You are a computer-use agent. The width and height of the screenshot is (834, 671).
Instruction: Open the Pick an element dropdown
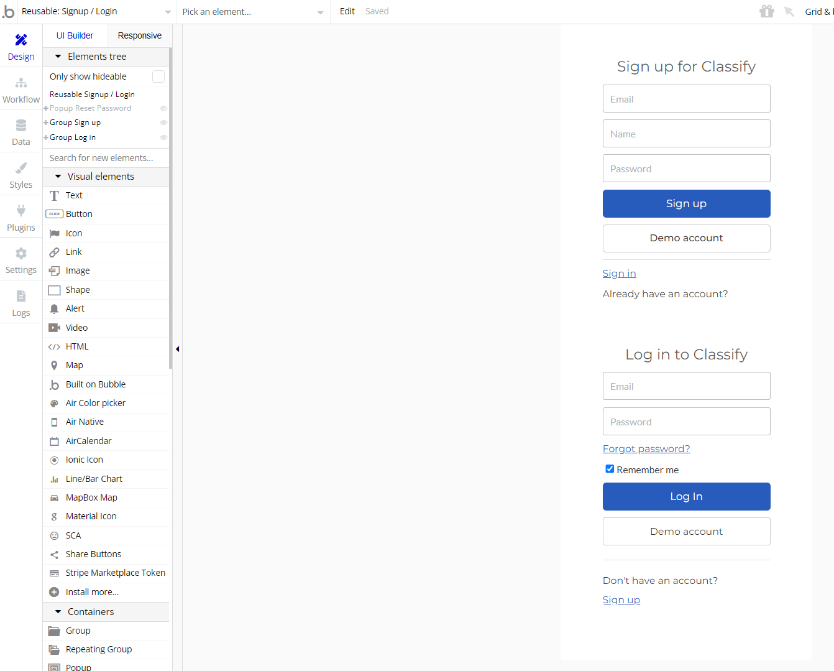pyautogui.click(x=252, y=11)
